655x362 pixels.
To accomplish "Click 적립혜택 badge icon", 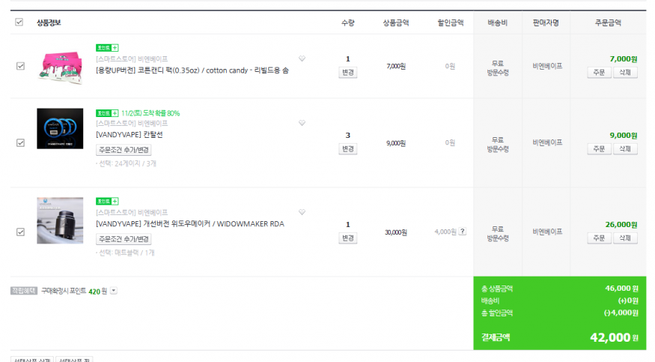I will [x=24, y=291].
